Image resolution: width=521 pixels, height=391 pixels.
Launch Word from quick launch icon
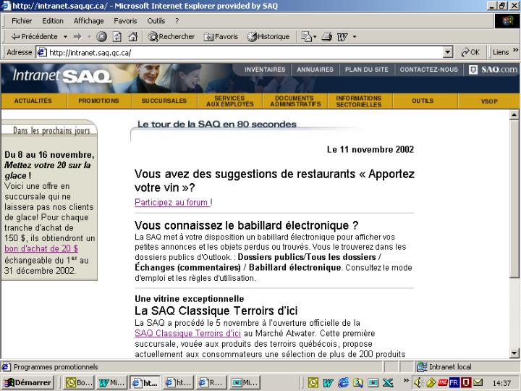click(x=328, y=383)
